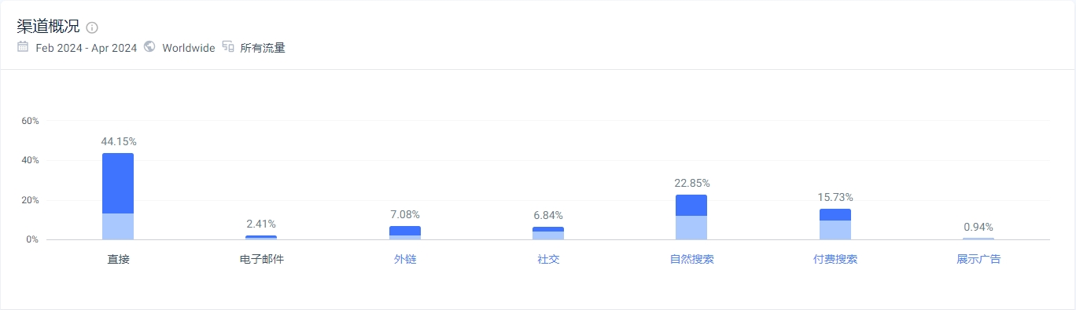1076x310 pixels.
Task: Click the 所有流量 traffic filter label
Action: [263, 48]
